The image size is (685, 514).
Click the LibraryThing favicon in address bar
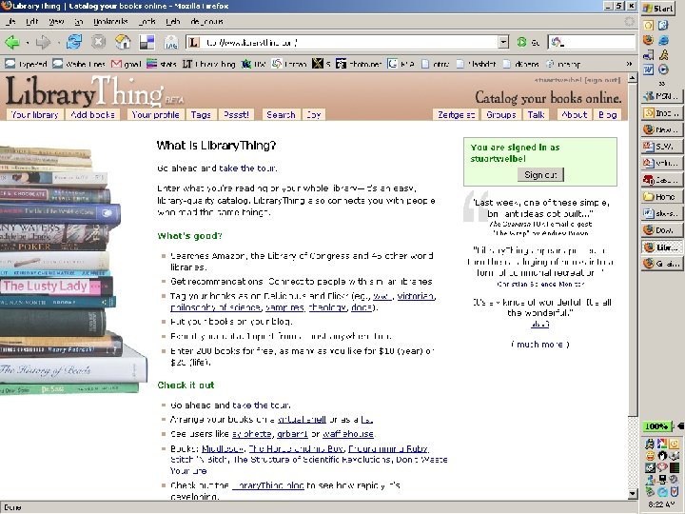[194, 43]
